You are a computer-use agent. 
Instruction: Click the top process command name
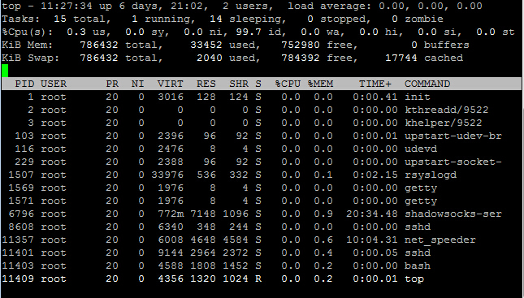(414, 279)
